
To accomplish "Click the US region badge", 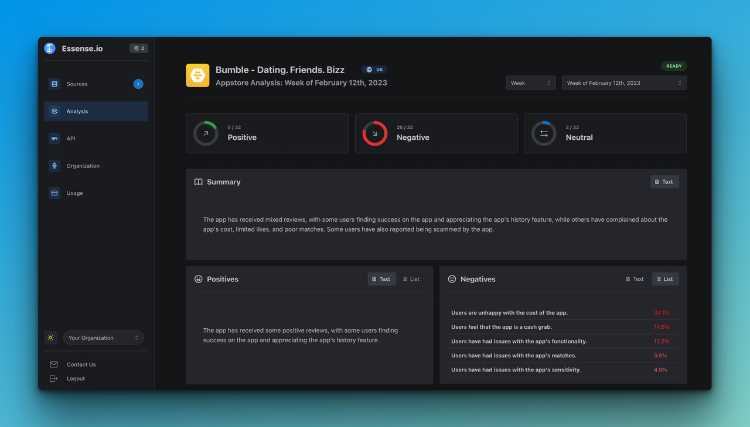I will point(374,70).
